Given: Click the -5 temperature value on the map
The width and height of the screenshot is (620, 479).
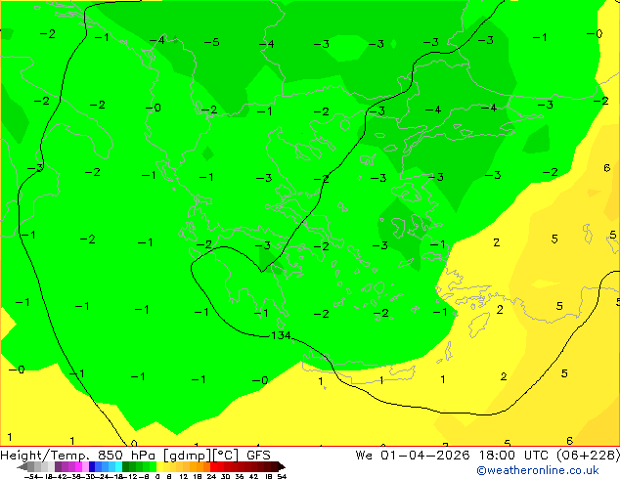Looking at the screenshot, I should [x=211, y=42].
